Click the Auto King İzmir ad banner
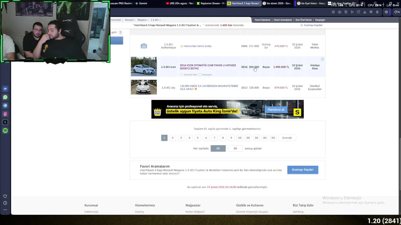 227,109
